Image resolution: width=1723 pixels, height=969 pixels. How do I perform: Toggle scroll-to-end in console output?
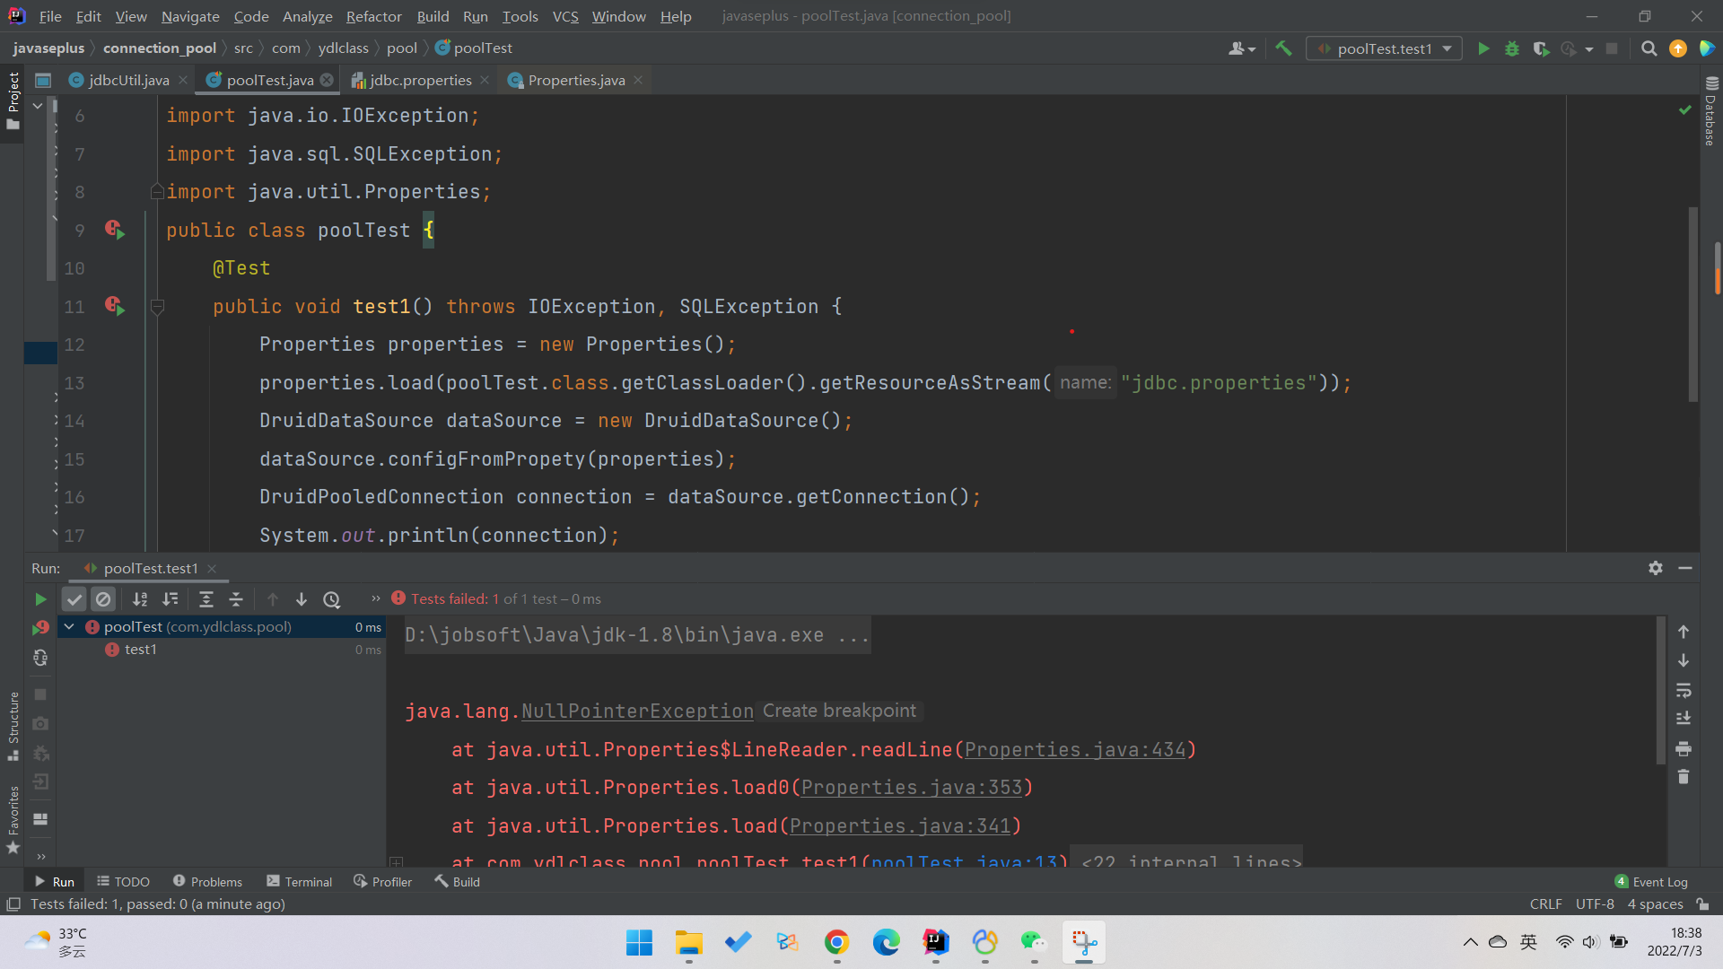(1684, 719)
